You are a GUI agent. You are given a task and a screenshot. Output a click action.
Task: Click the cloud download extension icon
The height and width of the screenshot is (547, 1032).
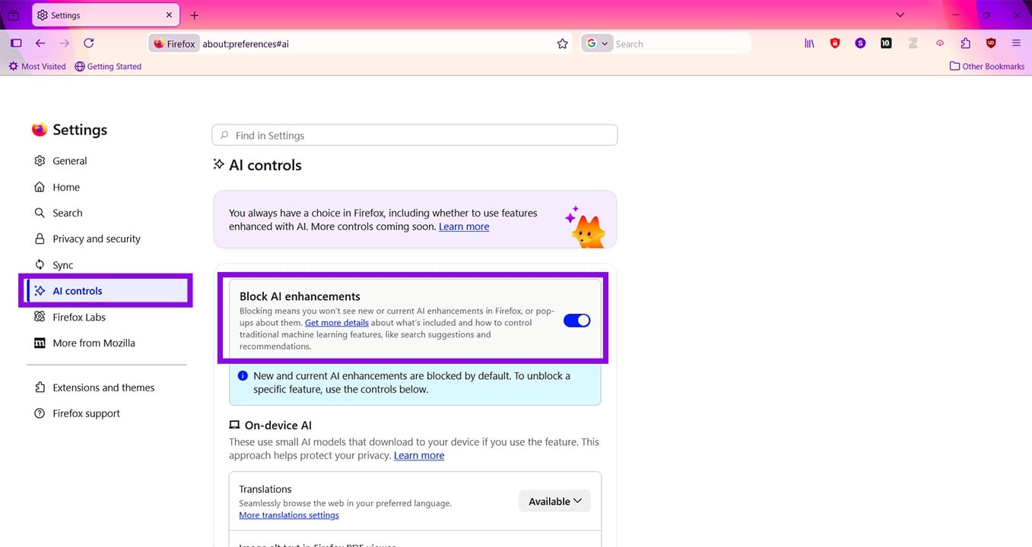coord(940,43)
